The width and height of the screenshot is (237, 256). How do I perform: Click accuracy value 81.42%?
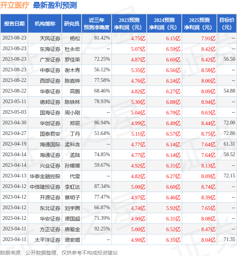[102, 38]
